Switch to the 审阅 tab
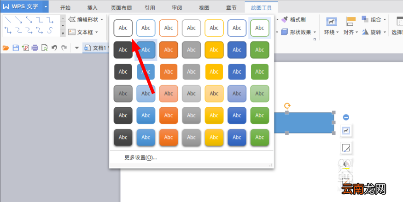 (x=177, y=8)
